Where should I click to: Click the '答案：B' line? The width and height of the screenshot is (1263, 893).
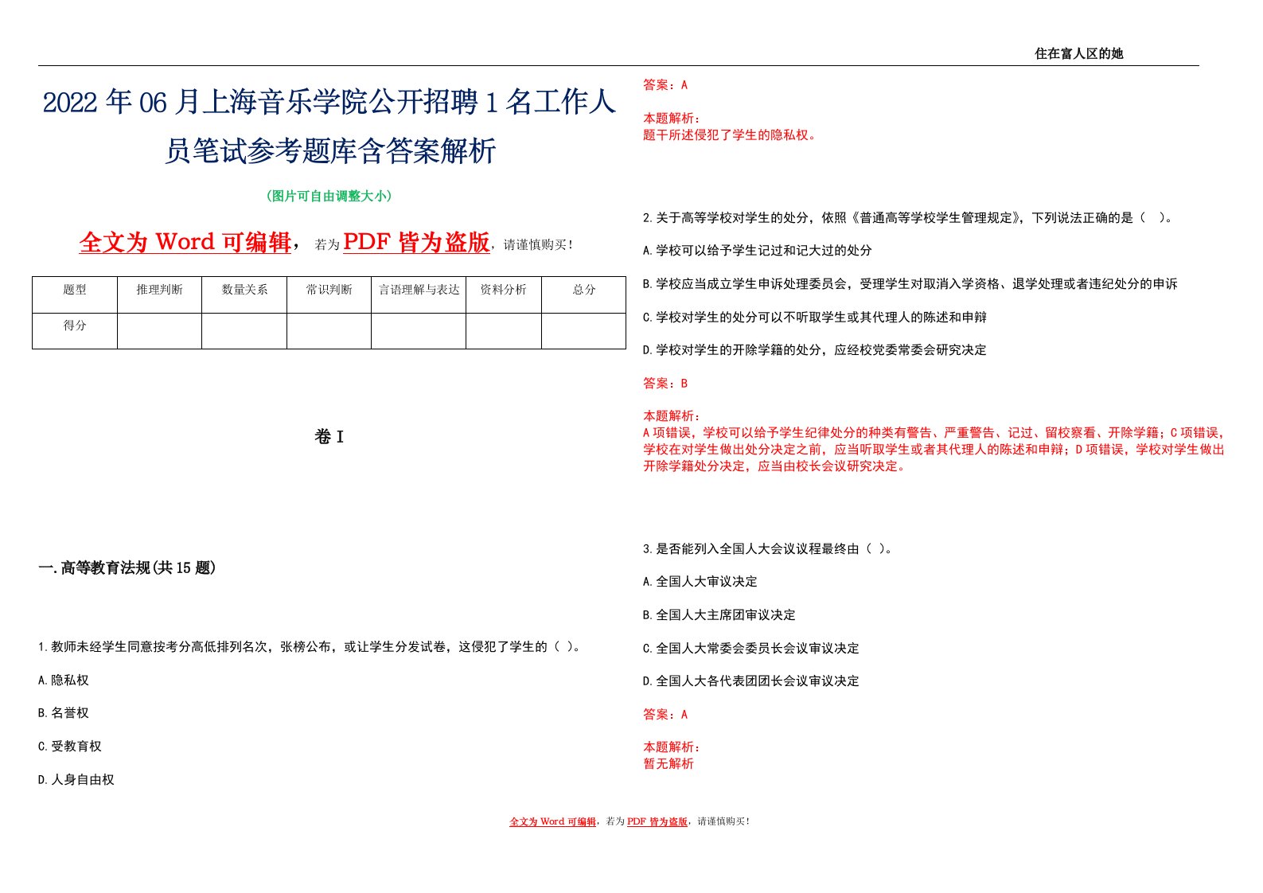pos(665,384)
